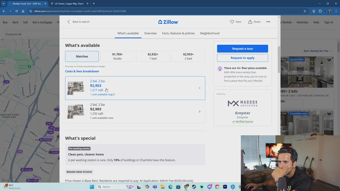Bookmark page with star icon
340x191 pixels.
[305, 11]
